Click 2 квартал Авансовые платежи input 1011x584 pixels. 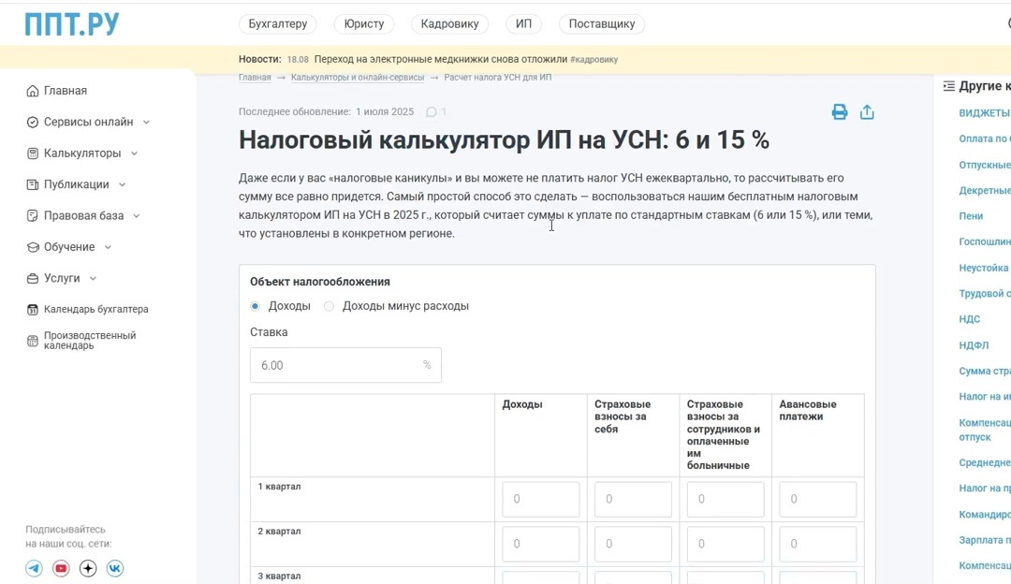(817, 544)
